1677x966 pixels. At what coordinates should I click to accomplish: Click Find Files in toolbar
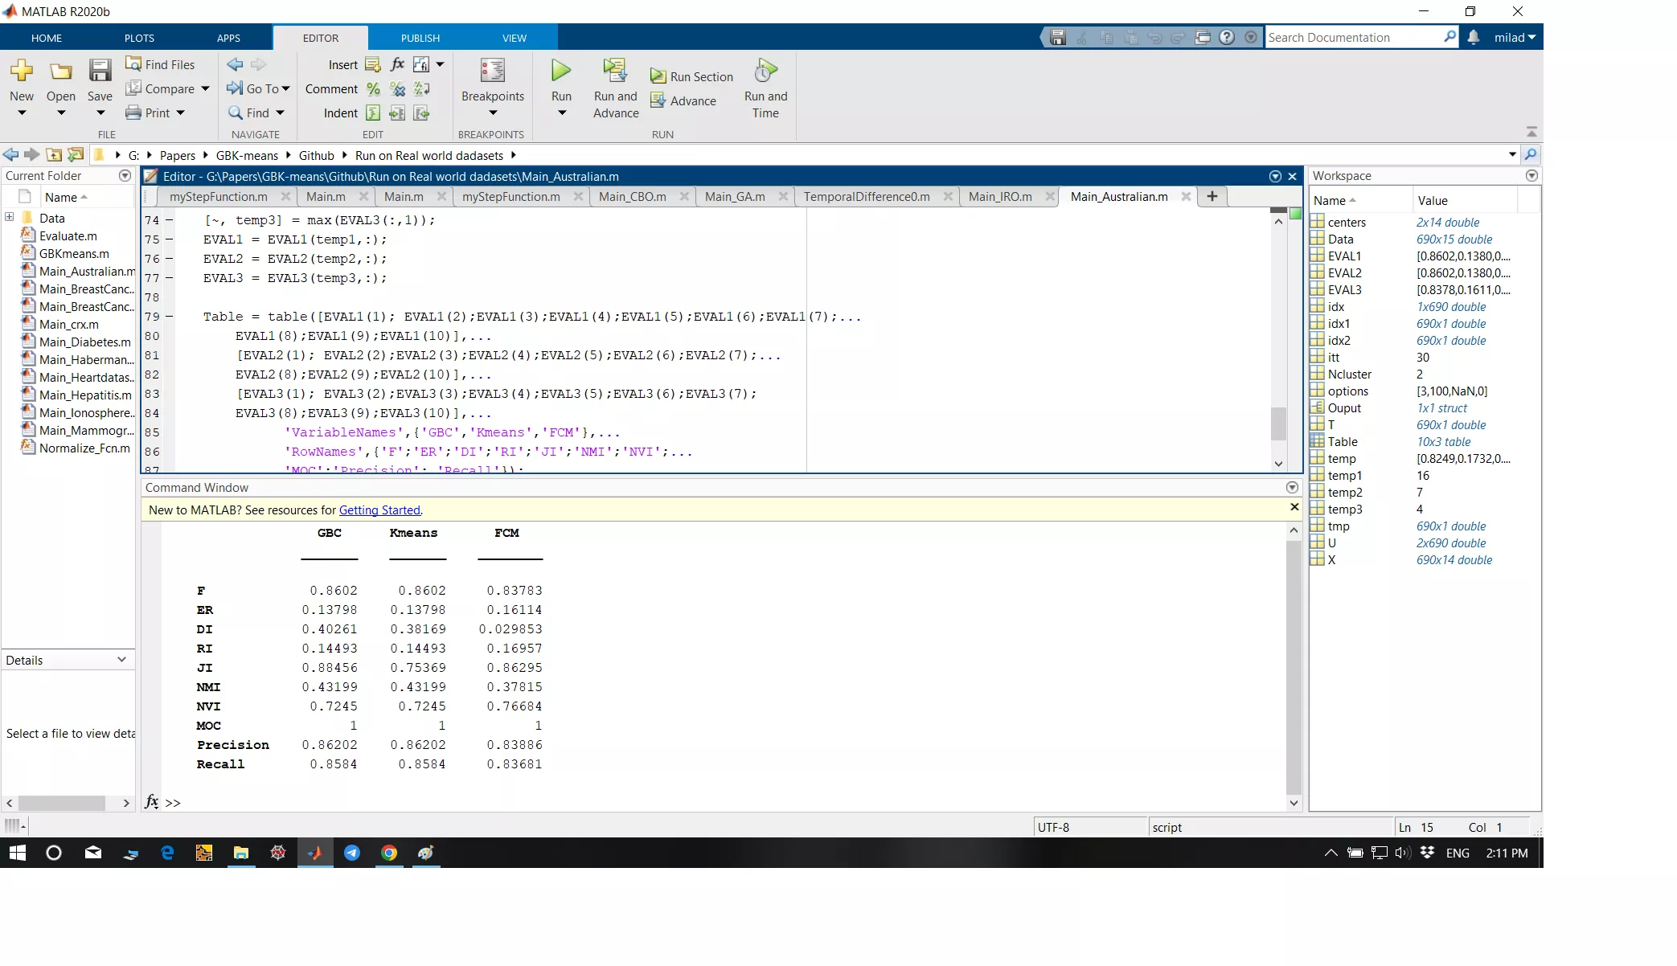[160, 64]
